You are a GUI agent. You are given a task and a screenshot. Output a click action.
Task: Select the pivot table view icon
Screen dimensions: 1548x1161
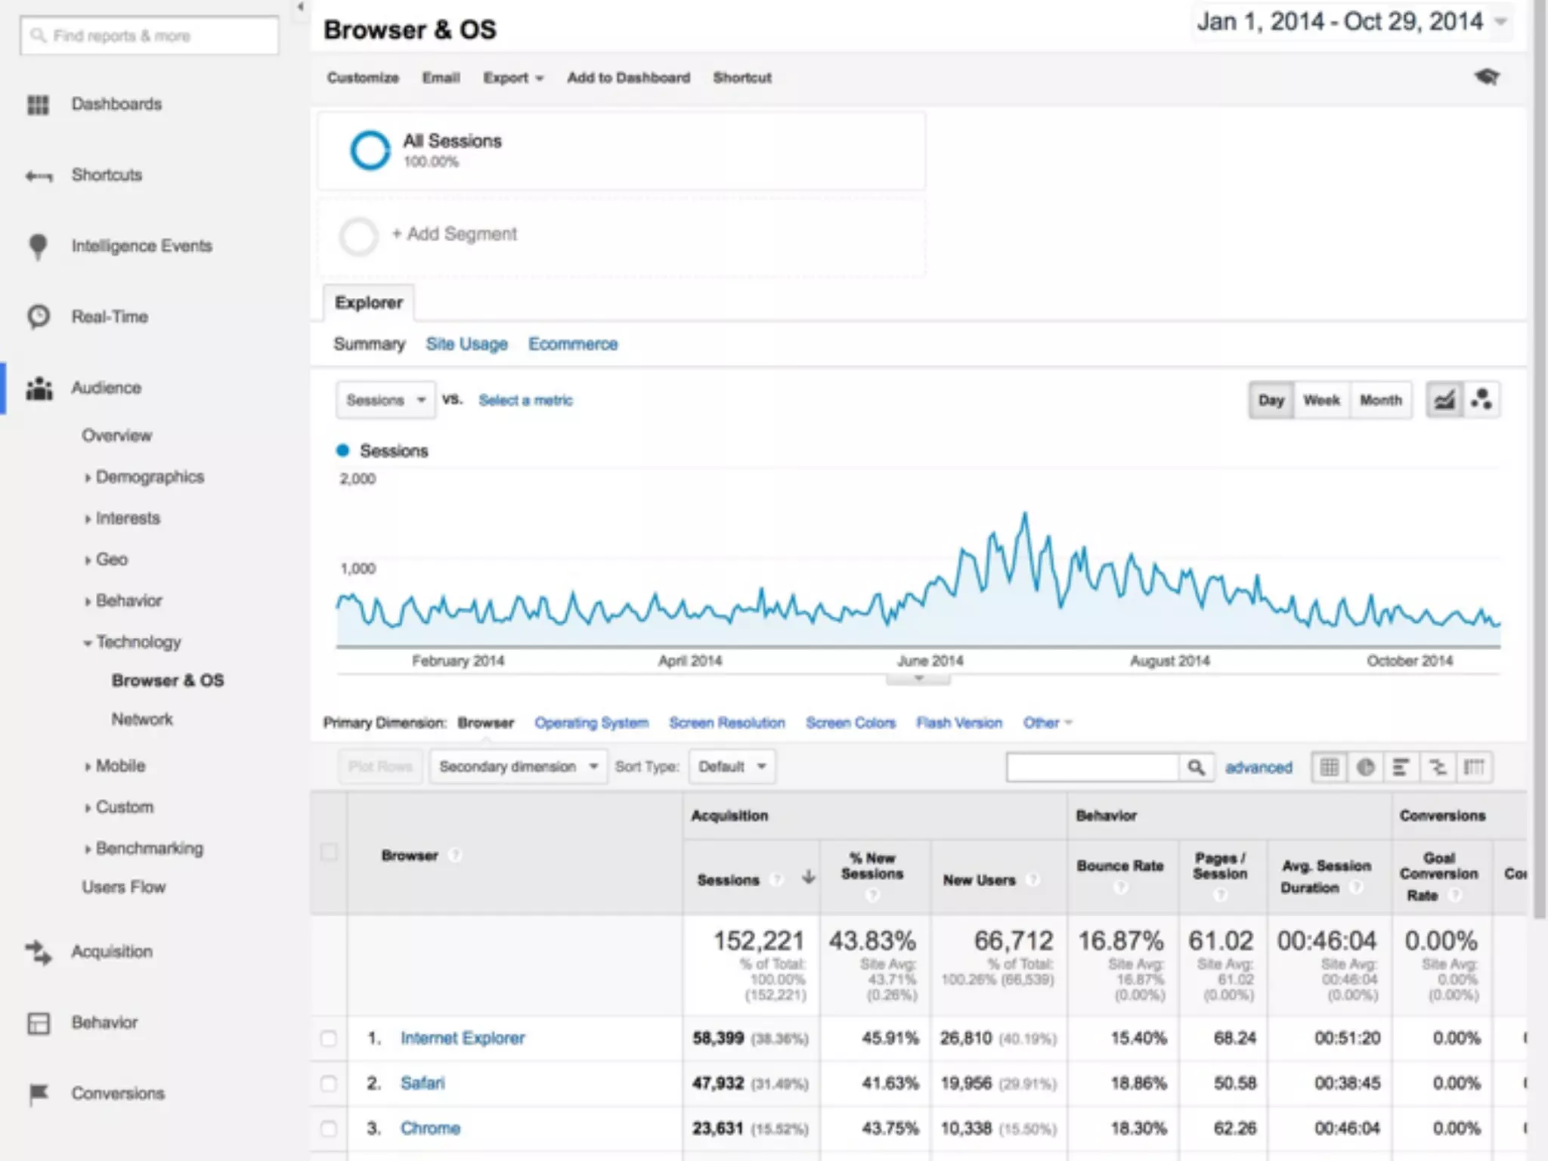1474,767
